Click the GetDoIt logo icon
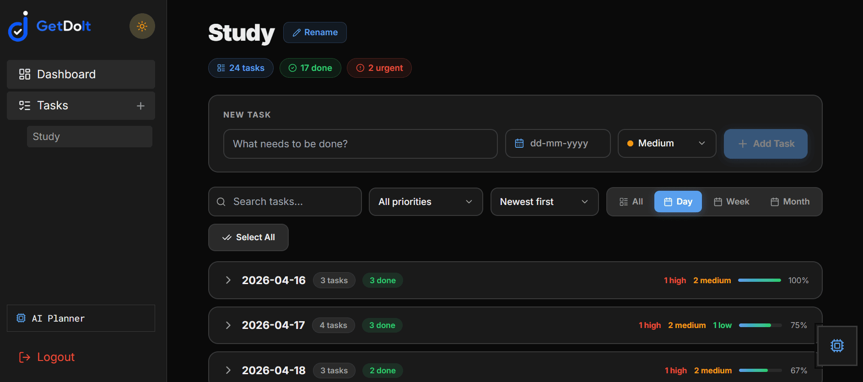 pos(18,27)
